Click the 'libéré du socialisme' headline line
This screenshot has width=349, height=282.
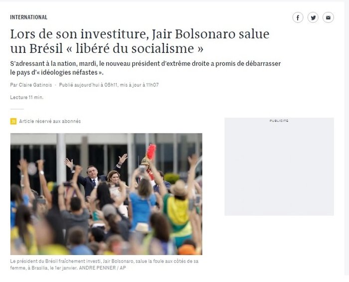107,48
